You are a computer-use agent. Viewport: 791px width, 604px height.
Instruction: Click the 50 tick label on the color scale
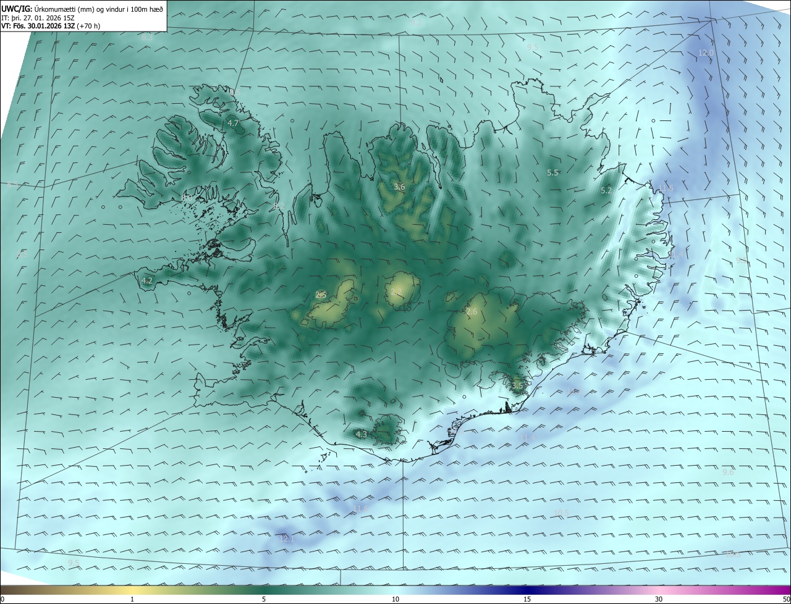click(786, 600)
